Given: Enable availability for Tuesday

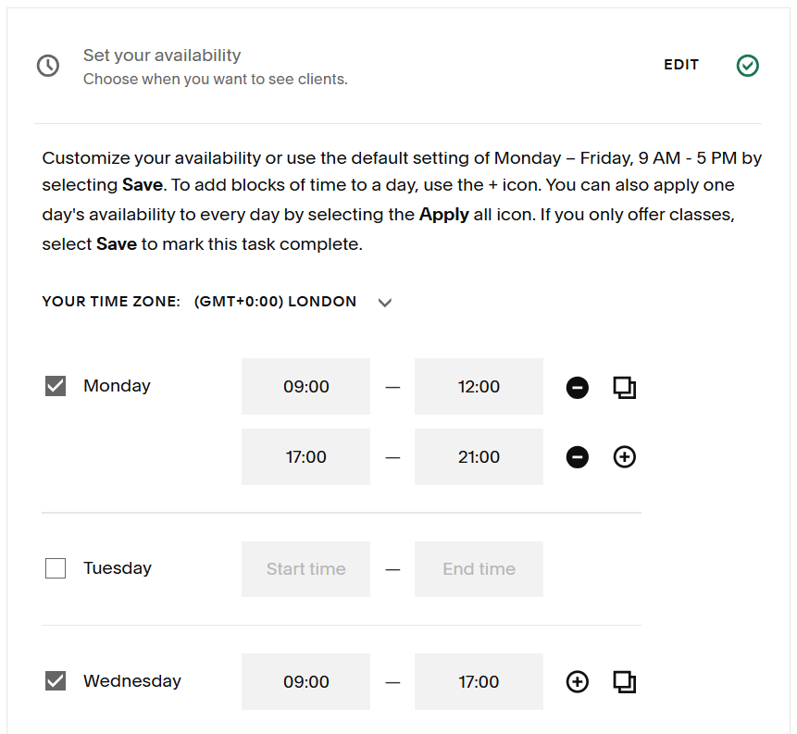Looking at the screenshot, I should point(56,567).
